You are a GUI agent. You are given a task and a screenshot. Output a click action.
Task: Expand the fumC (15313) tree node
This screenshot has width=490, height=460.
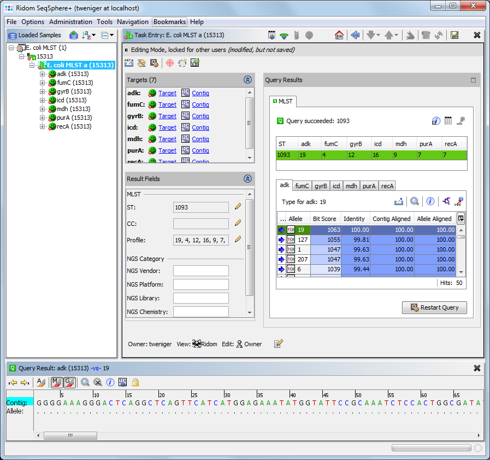[43, 83]
